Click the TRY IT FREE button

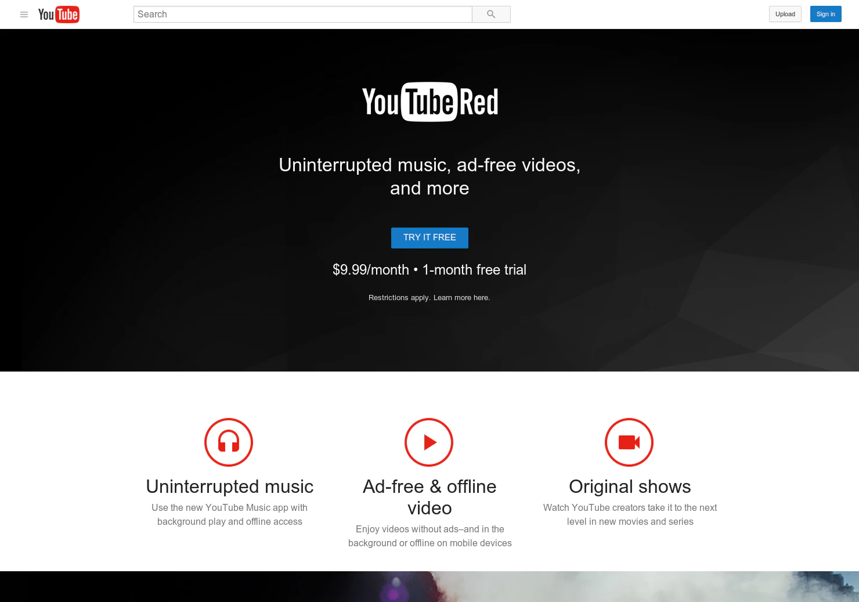click(x=429, y=238)
